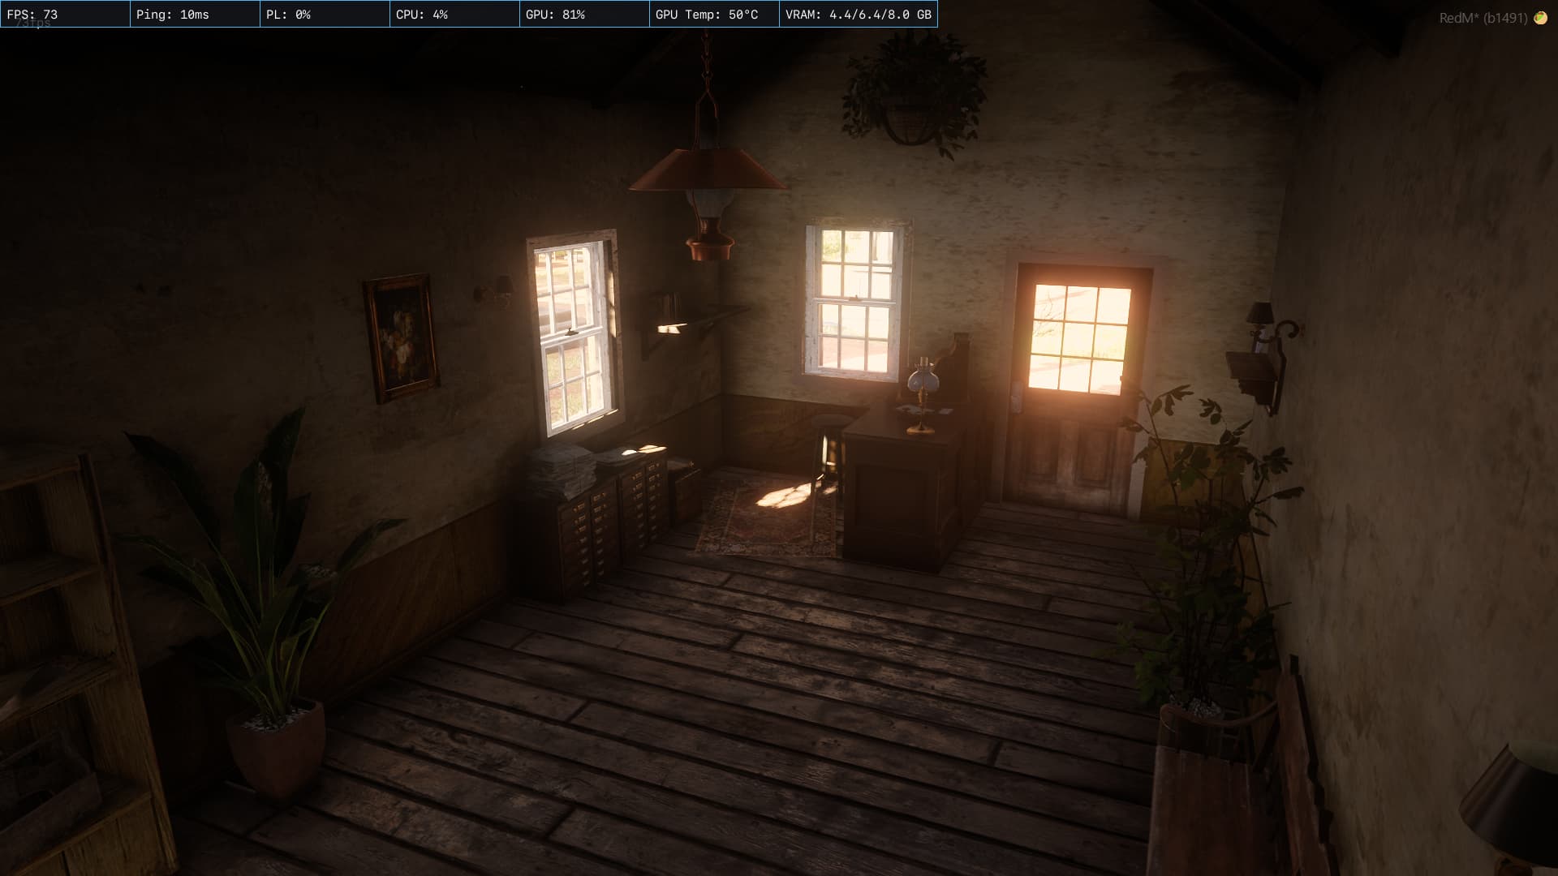Select the VRAM usage stat cell
Image resolution: width=1558 pixels, height=876 pixels.
(x=858, y=15)
